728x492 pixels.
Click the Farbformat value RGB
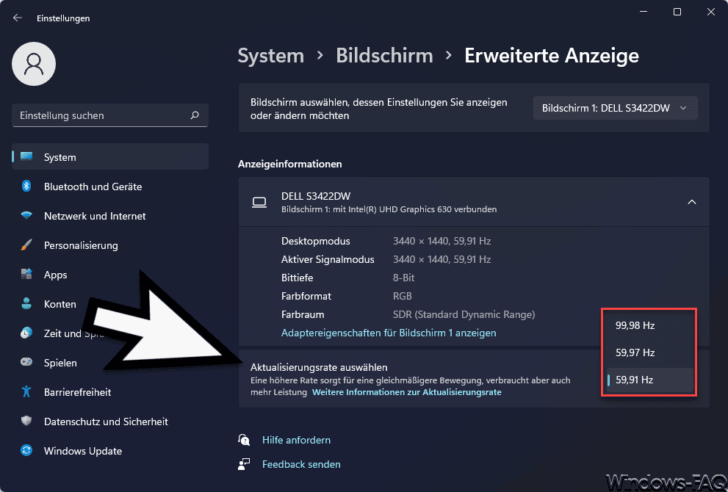point(402,296)
